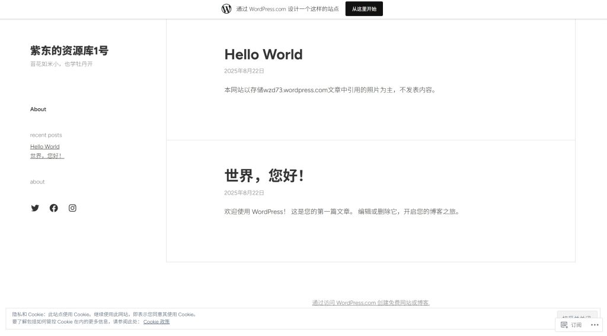607x336 pixels.
Task: Open the Cookie 政策 link
Action: (156, 322)
